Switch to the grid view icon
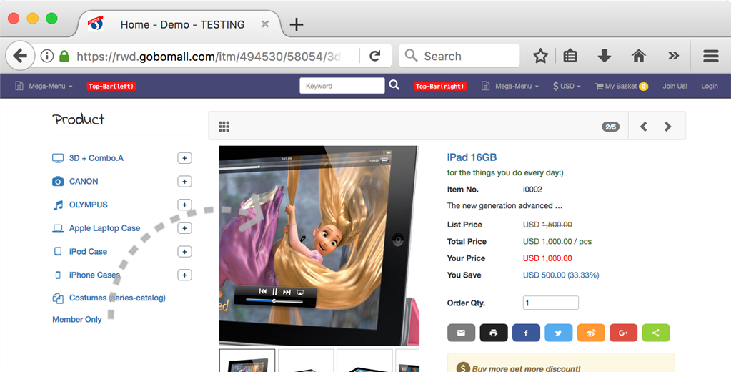This screenshot has width=731, height=372. pos(224,127)
